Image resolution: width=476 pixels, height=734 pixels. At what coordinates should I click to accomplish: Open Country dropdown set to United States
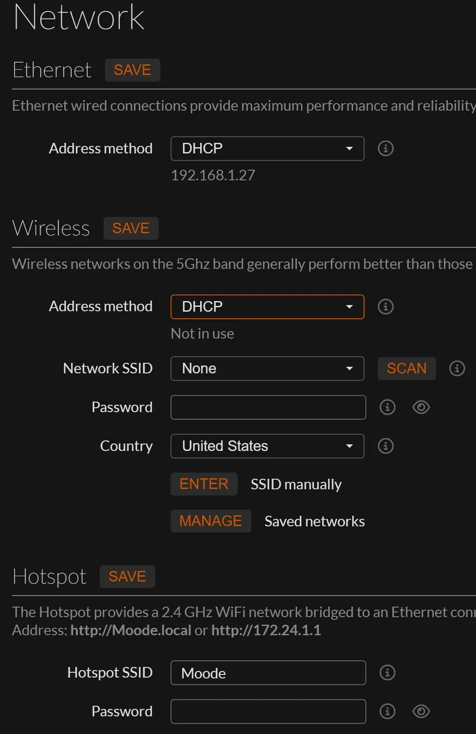[x=267, y=446]
